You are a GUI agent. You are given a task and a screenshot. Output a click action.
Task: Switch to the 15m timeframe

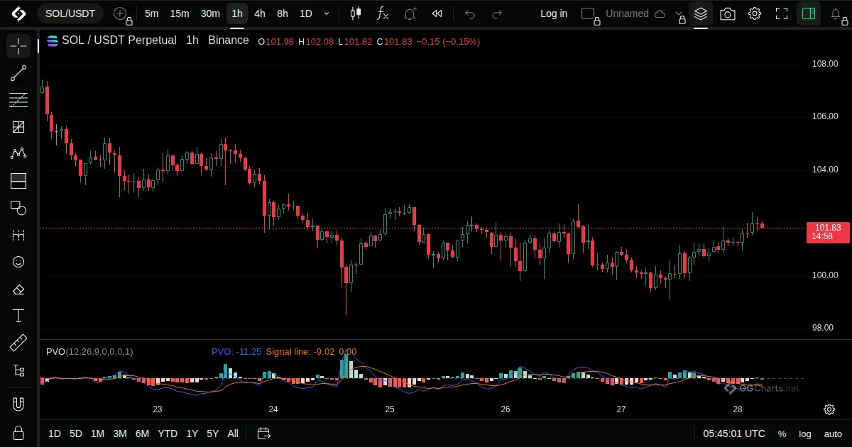coord(180,13)
